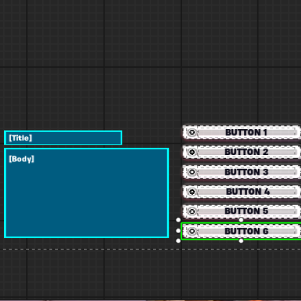301x301 pixels.
Task: Click the [Body] placeholder text
Action: [x=22, y=159]
